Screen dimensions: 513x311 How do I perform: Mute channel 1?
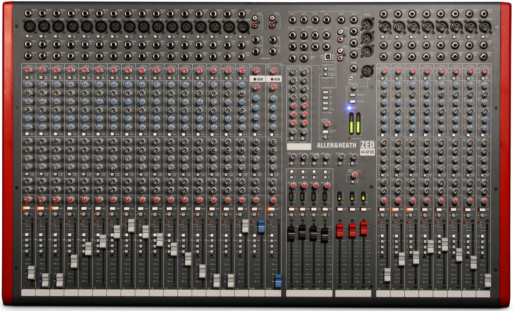27,207
